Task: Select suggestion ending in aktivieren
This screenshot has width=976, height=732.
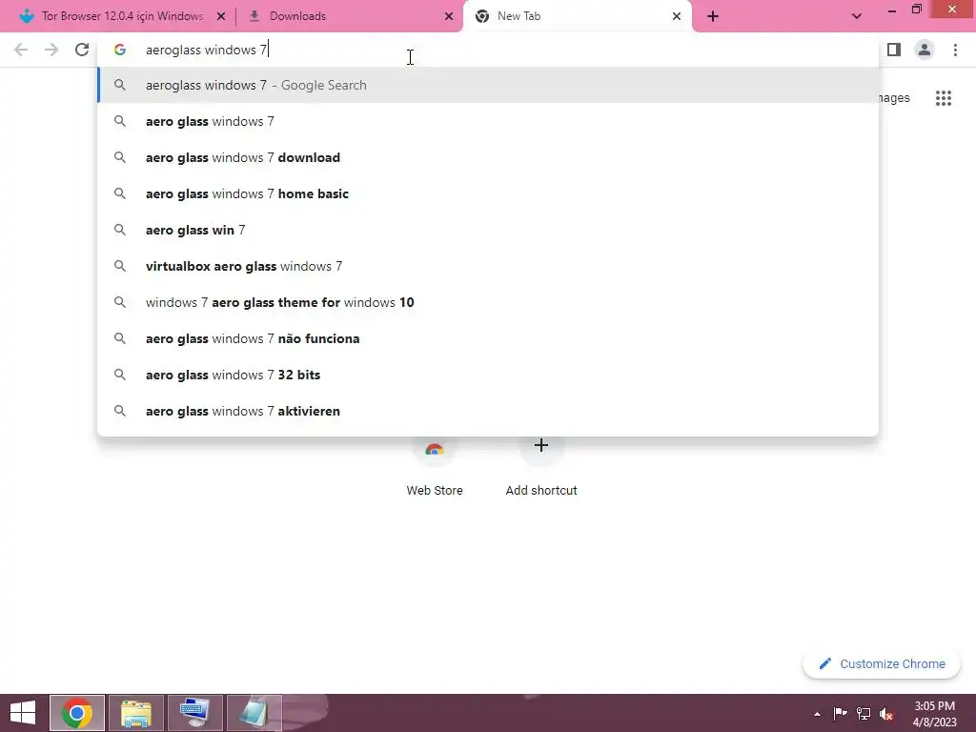Action: pyautogui.click(x=488, y=411)
